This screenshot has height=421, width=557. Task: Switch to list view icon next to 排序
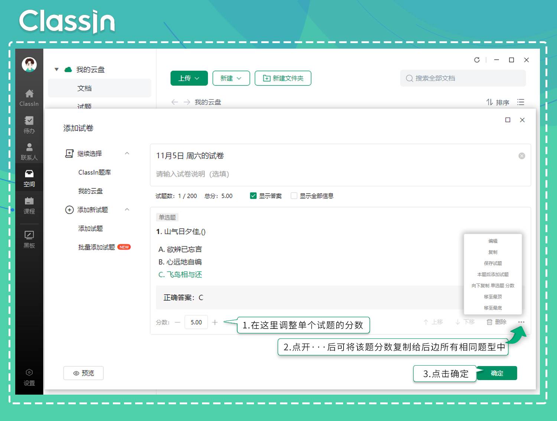pyautogui.click(x=521, y=102)
